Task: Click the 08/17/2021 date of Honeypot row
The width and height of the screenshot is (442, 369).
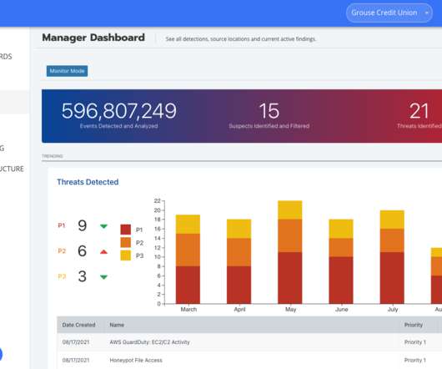Action: coord(76,361)
